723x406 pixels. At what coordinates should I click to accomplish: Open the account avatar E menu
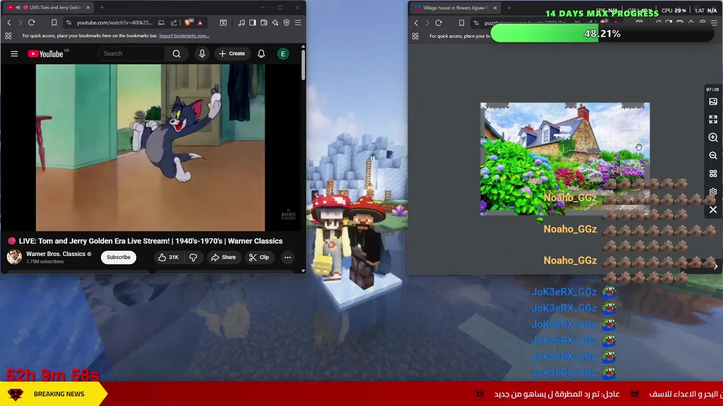tap(283, 54)
